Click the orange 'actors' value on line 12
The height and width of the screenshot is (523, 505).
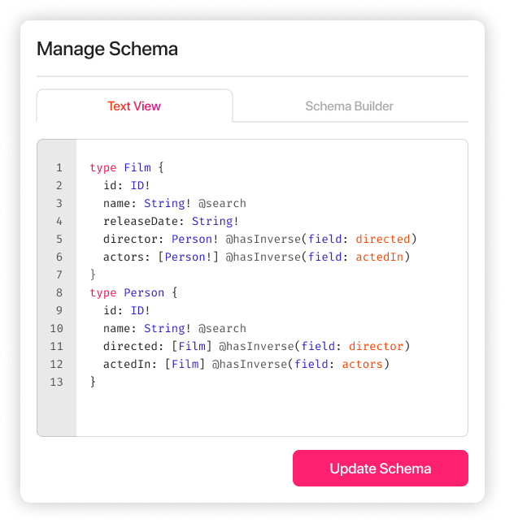[x=362, y=364]
